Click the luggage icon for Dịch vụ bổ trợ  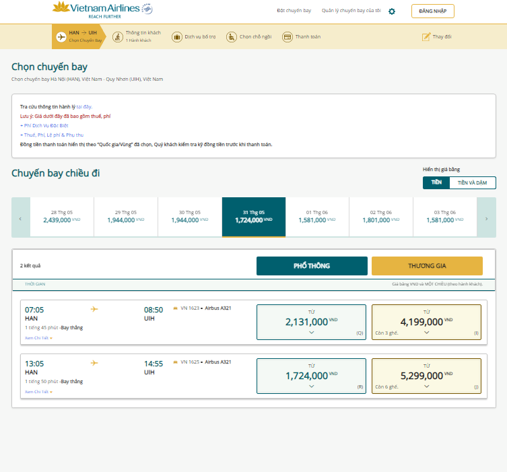(177, 37)
